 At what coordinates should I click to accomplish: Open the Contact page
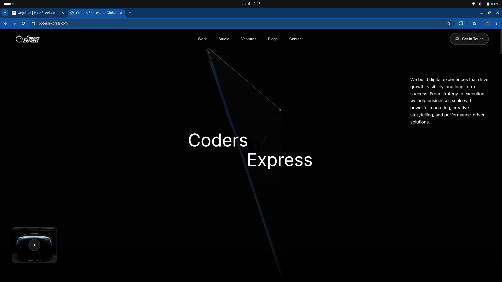click(296, 39)
